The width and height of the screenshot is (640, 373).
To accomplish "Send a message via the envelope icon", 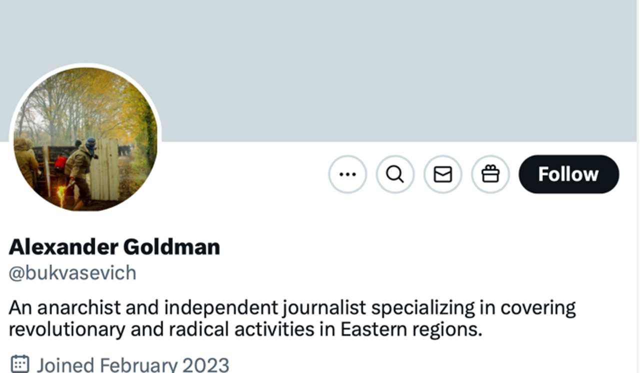I will pos(442,174).
